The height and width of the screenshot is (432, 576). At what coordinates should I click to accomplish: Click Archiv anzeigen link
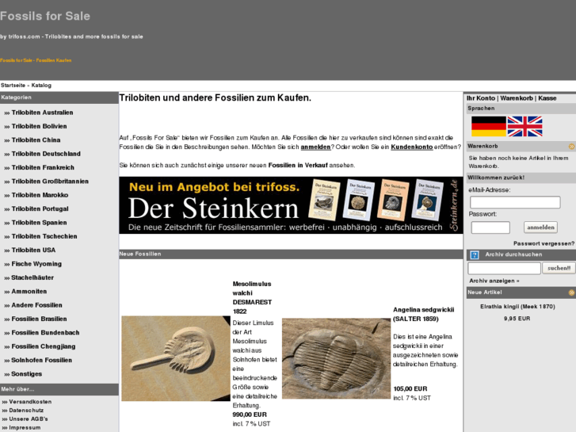click(x=494, y=281)
